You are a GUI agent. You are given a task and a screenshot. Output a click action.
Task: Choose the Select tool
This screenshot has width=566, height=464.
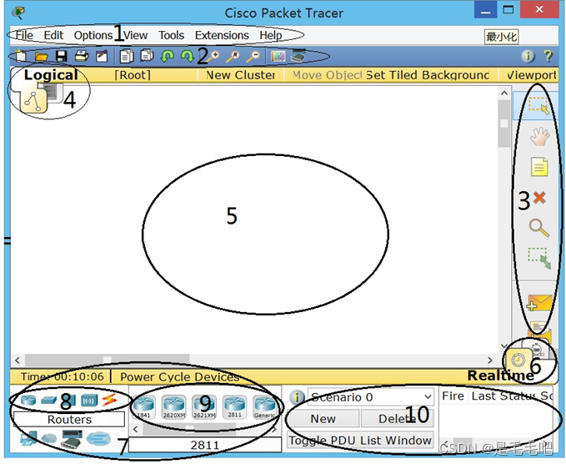click(x=538, y=105)
